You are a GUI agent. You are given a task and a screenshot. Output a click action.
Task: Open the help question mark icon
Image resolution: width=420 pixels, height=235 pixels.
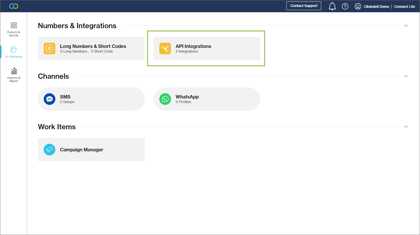click(345, 6)
